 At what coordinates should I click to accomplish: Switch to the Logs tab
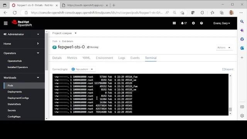[122, 58]
